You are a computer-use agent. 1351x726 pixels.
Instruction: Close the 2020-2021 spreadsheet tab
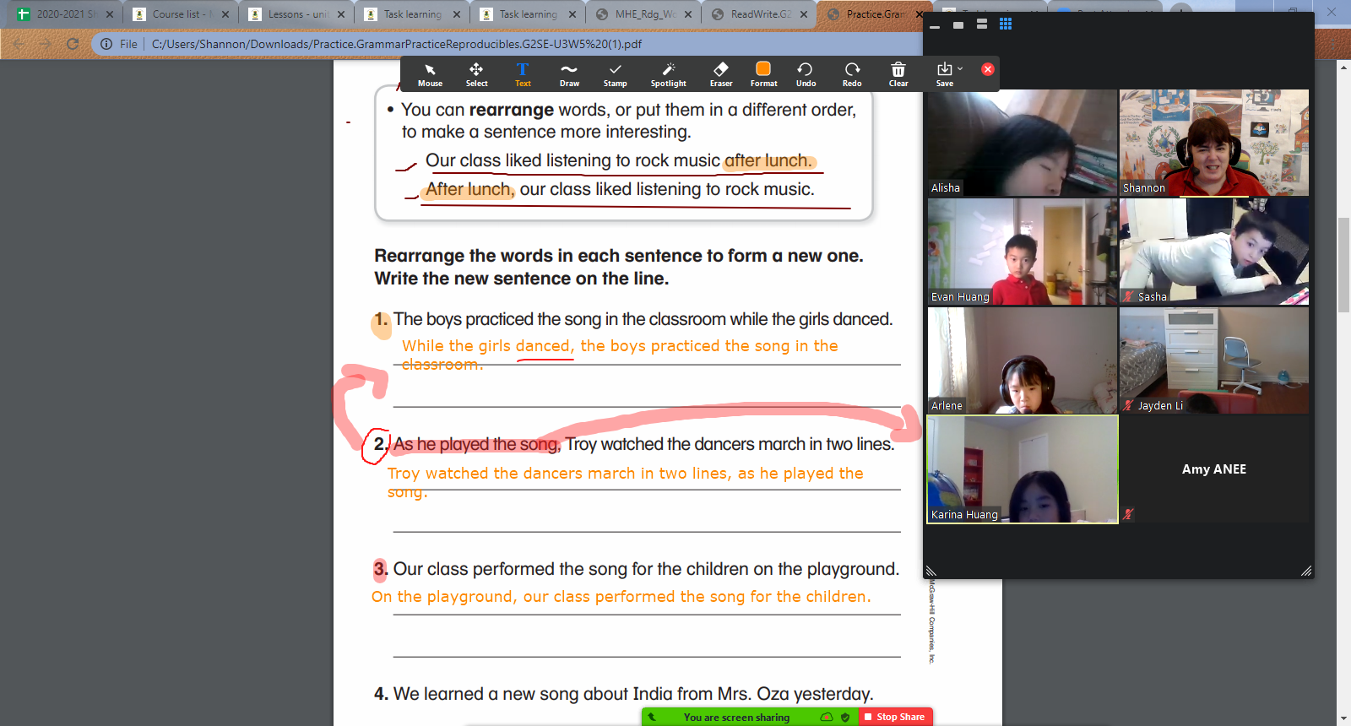(x=110, y=14)
